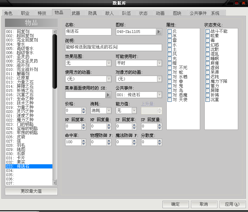
Task: Open the 公共事件 tab
Action: tap(198, 13)
